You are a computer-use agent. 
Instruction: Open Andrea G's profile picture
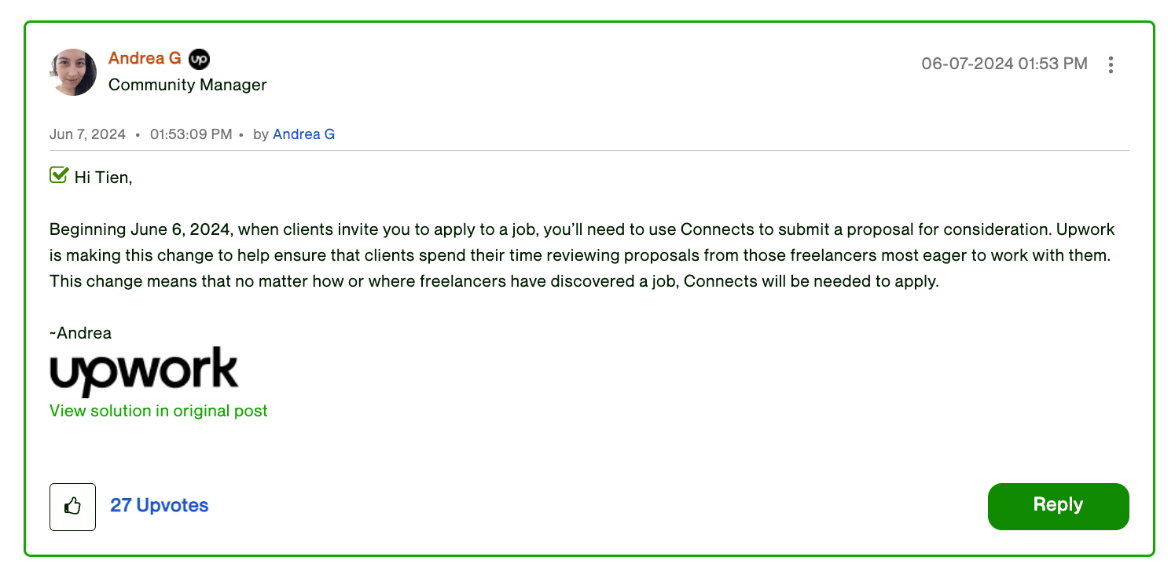73,72
